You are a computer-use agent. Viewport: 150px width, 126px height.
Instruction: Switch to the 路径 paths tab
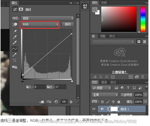[x=113, y=82]
